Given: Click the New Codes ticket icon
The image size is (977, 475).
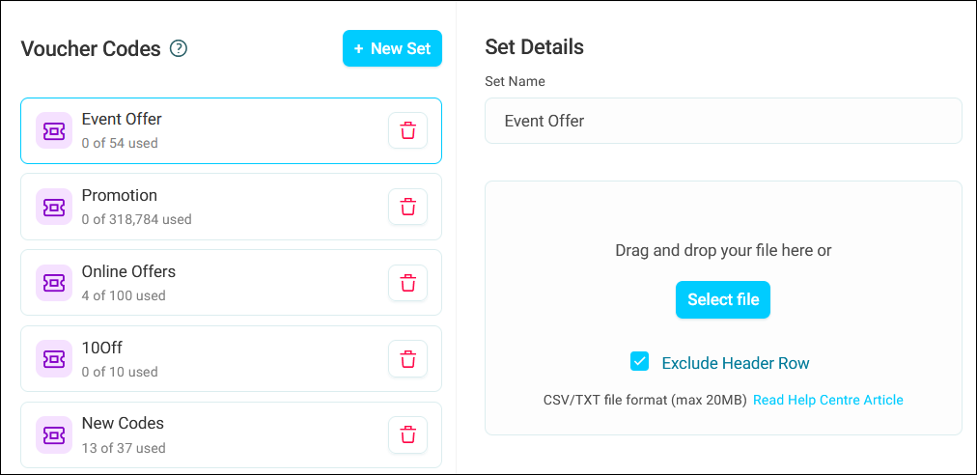Looking at the screenshot, I should pos(54,434).
